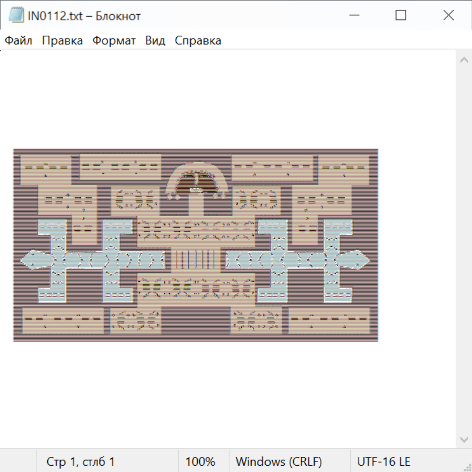Open the Вид menu
Viewport: 472px width, 472px height.
155,41
